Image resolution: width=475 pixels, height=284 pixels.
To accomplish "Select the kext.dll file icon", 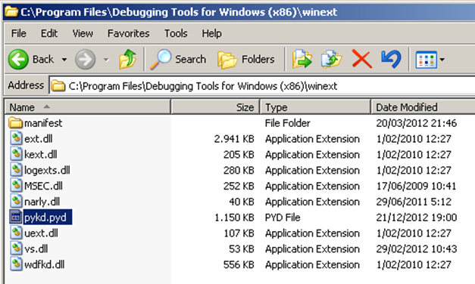I will pos(16,154).
